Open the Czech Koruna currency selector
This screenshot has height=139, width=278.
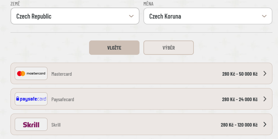coord(208,16)
